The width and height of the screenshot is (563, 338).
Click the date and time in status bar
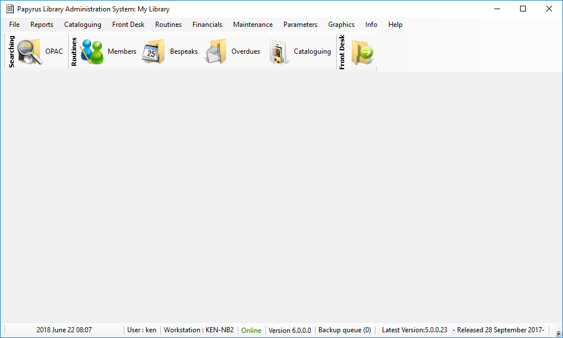click(x=64, y=330)
